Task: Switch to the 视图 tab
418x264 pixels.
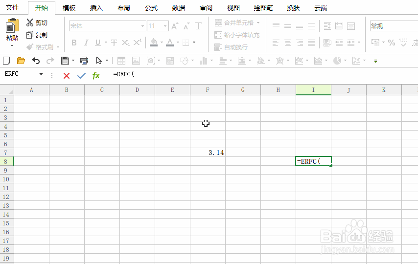Action: tap(233, 8)
